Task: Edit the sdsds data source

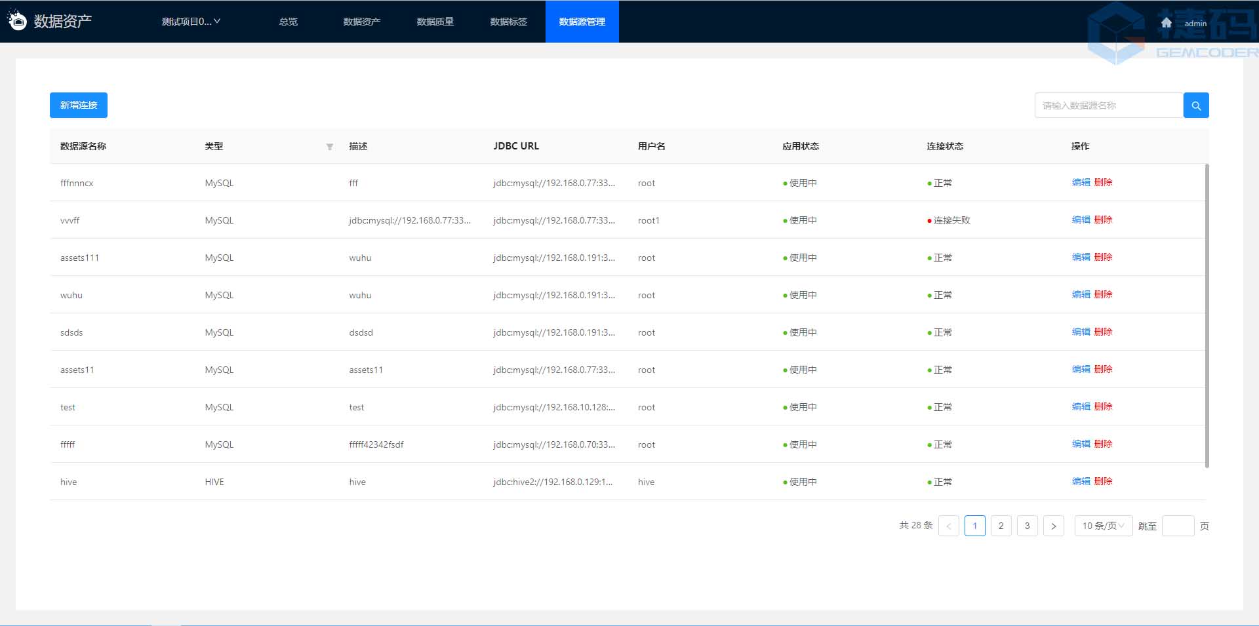Action: pyautogui.click(x=1081, y=332)
